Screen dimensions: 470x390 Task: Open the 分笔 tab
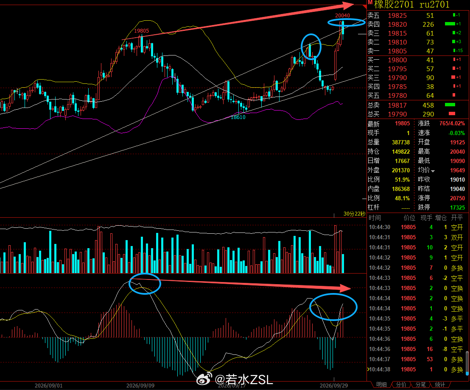(x=420, y=384)
